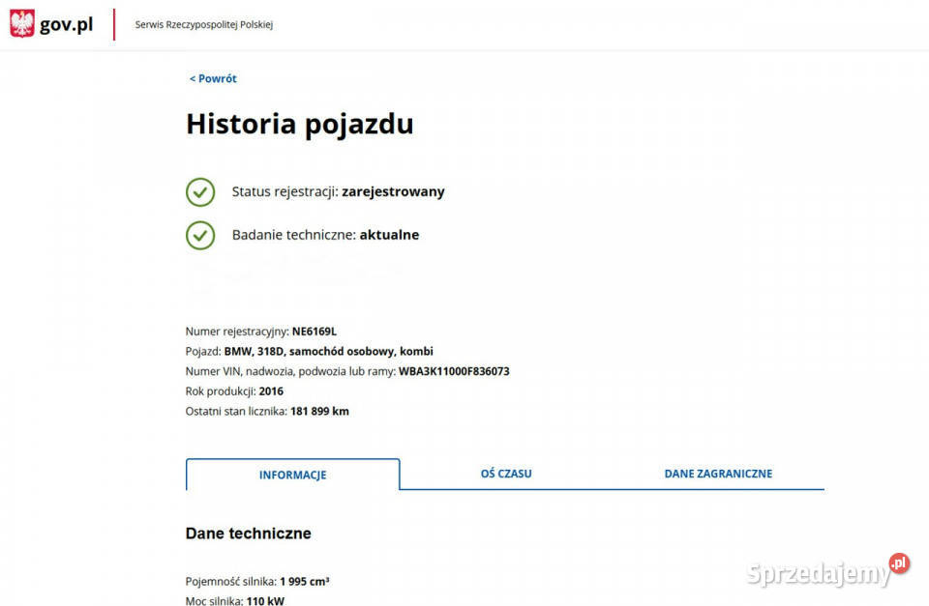Click the gov.pl site name text
929x606 pixels.
pos(66,25)
